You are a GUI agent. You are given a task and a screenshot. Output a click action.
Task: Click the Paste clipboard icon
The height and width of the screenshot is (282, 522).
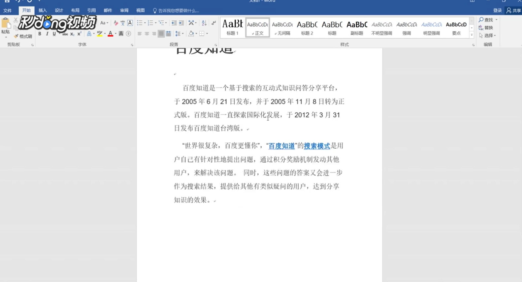point(6,24)
